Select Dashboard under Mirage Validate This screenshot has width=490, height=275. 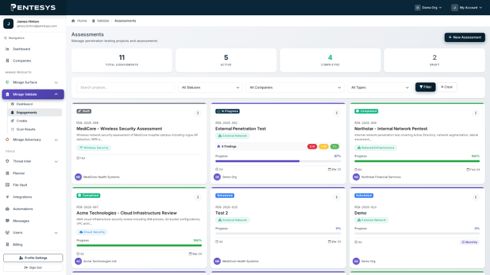(x=24, y=104)
